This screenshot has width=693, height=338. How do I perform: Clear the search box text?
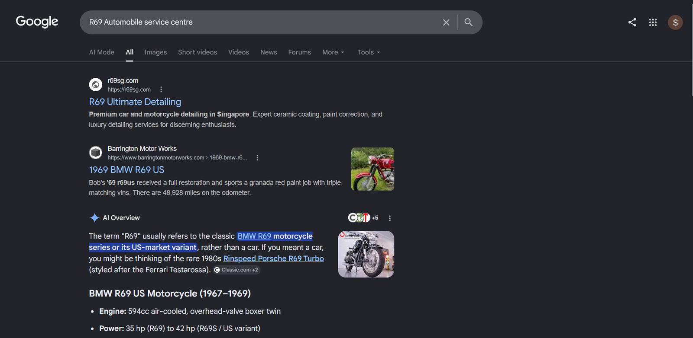pos(446,22)
